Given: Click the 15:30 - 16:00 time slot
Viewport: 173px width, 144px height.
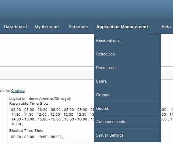Looking at the screenshot, I should [76, 119].
